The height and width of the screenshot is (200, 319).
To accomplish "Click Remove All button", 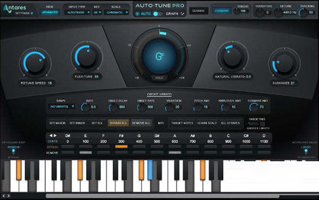I will (141, 123).
